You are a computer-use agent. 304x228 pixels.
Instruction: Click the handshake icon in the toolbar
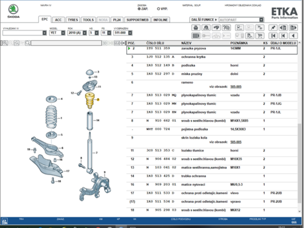coord(216,28)
